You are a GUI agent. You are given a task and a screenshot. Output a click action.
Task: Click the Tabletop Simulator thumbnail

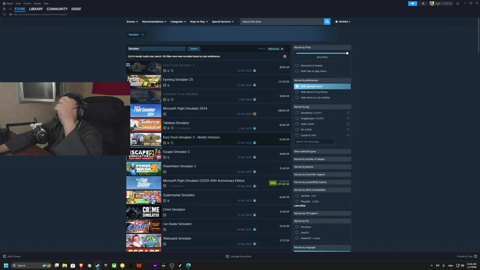click(x=145, y=125)
